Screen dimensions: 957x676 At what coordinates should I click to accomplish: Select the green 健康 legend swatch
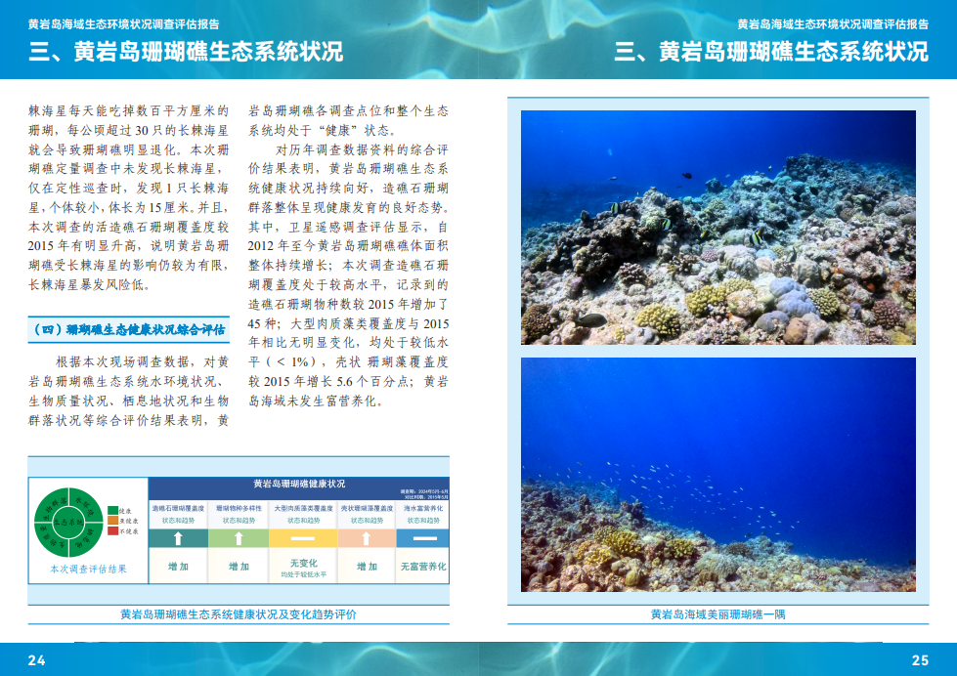pos(112,511)
